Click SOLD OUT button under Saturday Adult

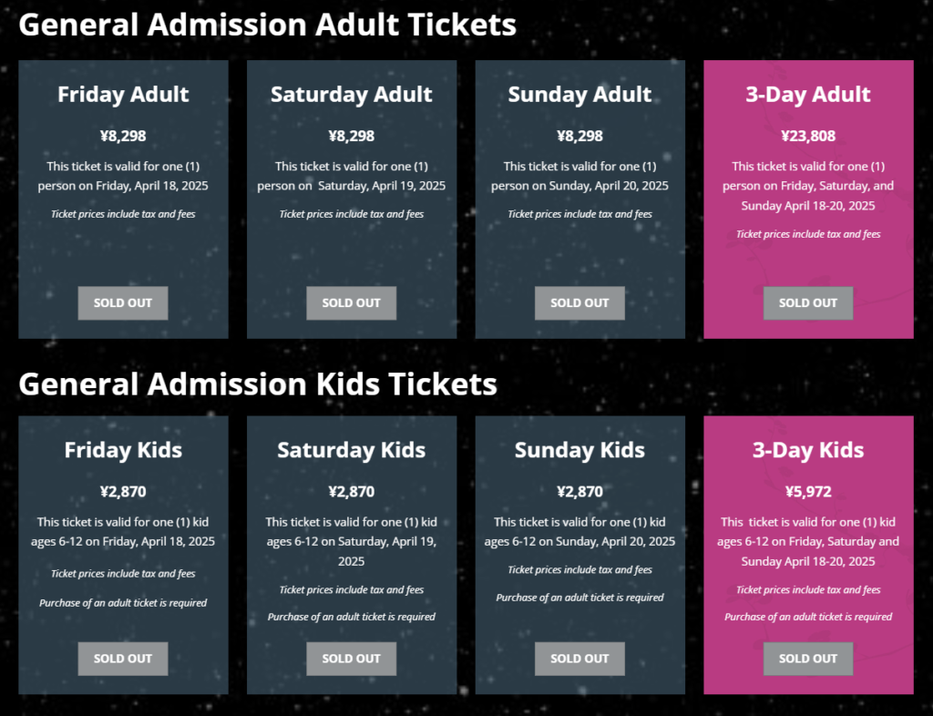point(352,303)
